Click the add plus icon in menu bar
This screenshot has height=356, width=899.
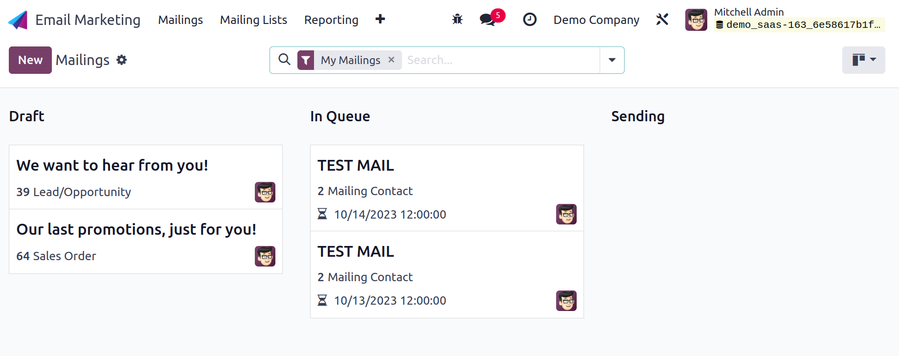[380, 19]
